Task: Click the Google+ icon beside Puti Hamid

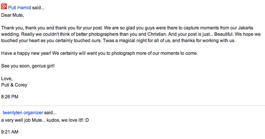Action: [4, 6]
